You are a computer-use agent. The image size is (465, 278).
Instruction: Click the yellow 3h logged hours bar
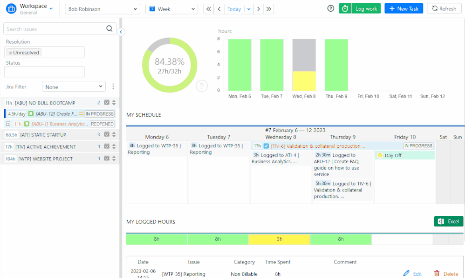pos(280,239)
